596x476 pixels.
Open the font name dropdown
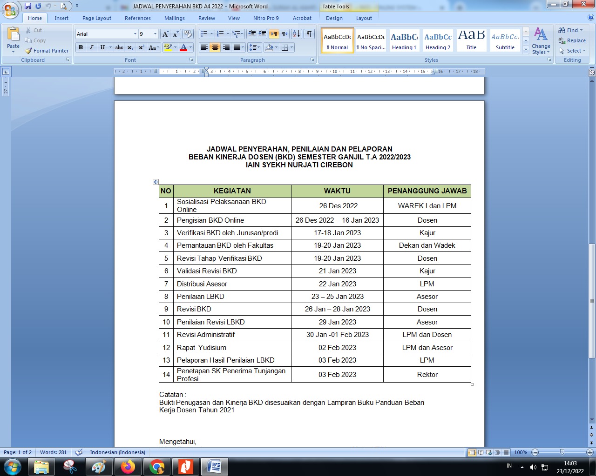pyautogui.click(x=135, y=34)
